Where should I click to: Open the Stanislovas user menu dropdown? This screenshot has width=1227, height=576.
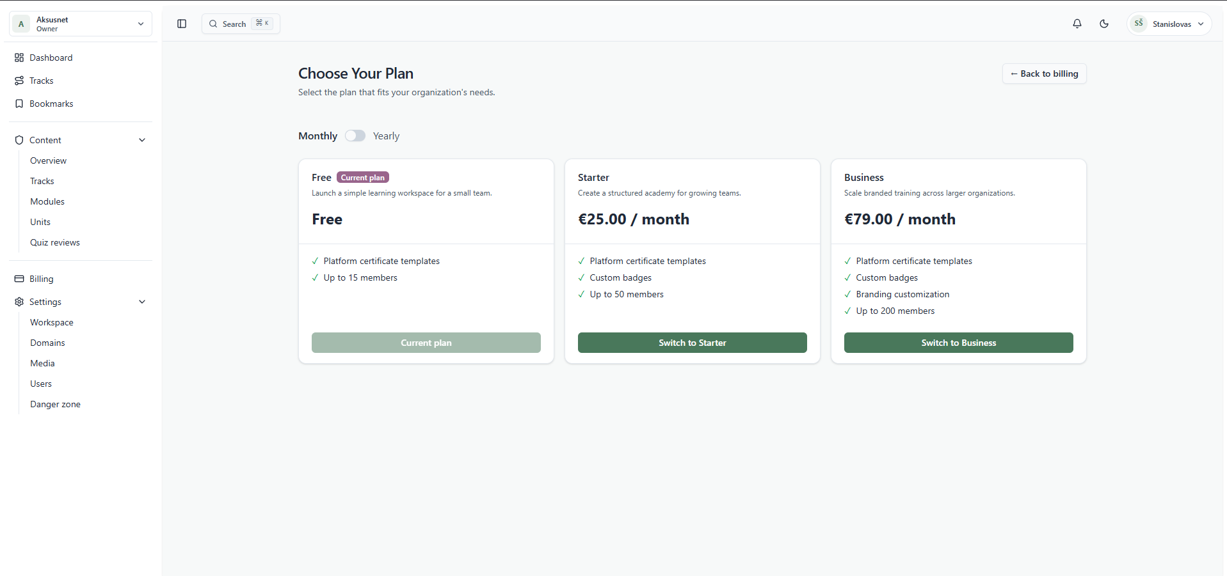pyautogui.click(x=1169, y=24)
